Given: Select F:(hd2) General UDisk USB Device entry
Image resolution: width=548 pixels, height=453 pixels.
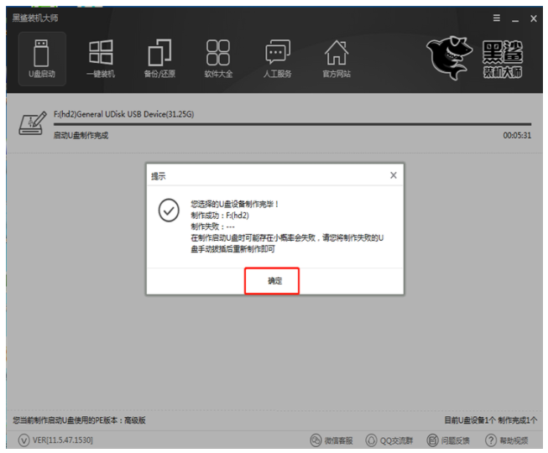Looking at the screenshot, I should 123,113.
